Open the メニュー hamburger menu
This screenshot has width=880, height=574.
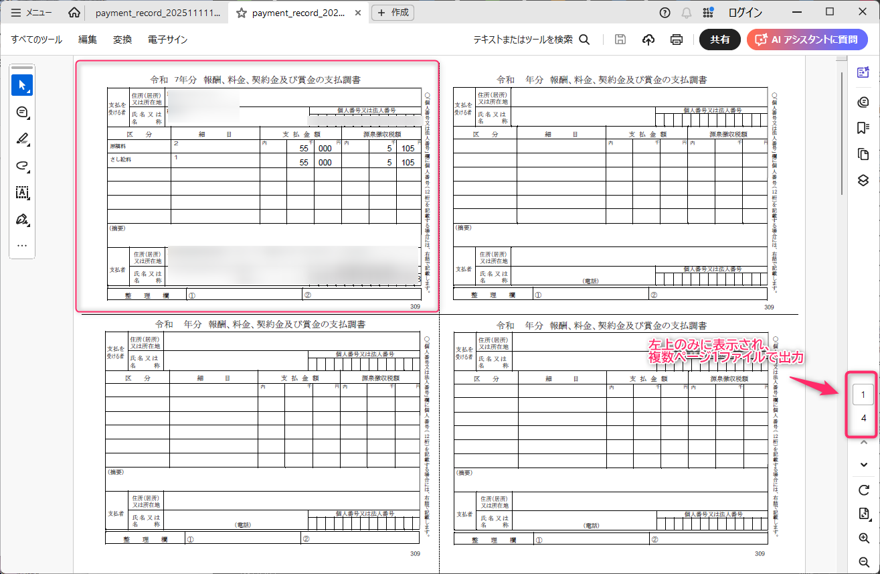(x=31, y=12)
